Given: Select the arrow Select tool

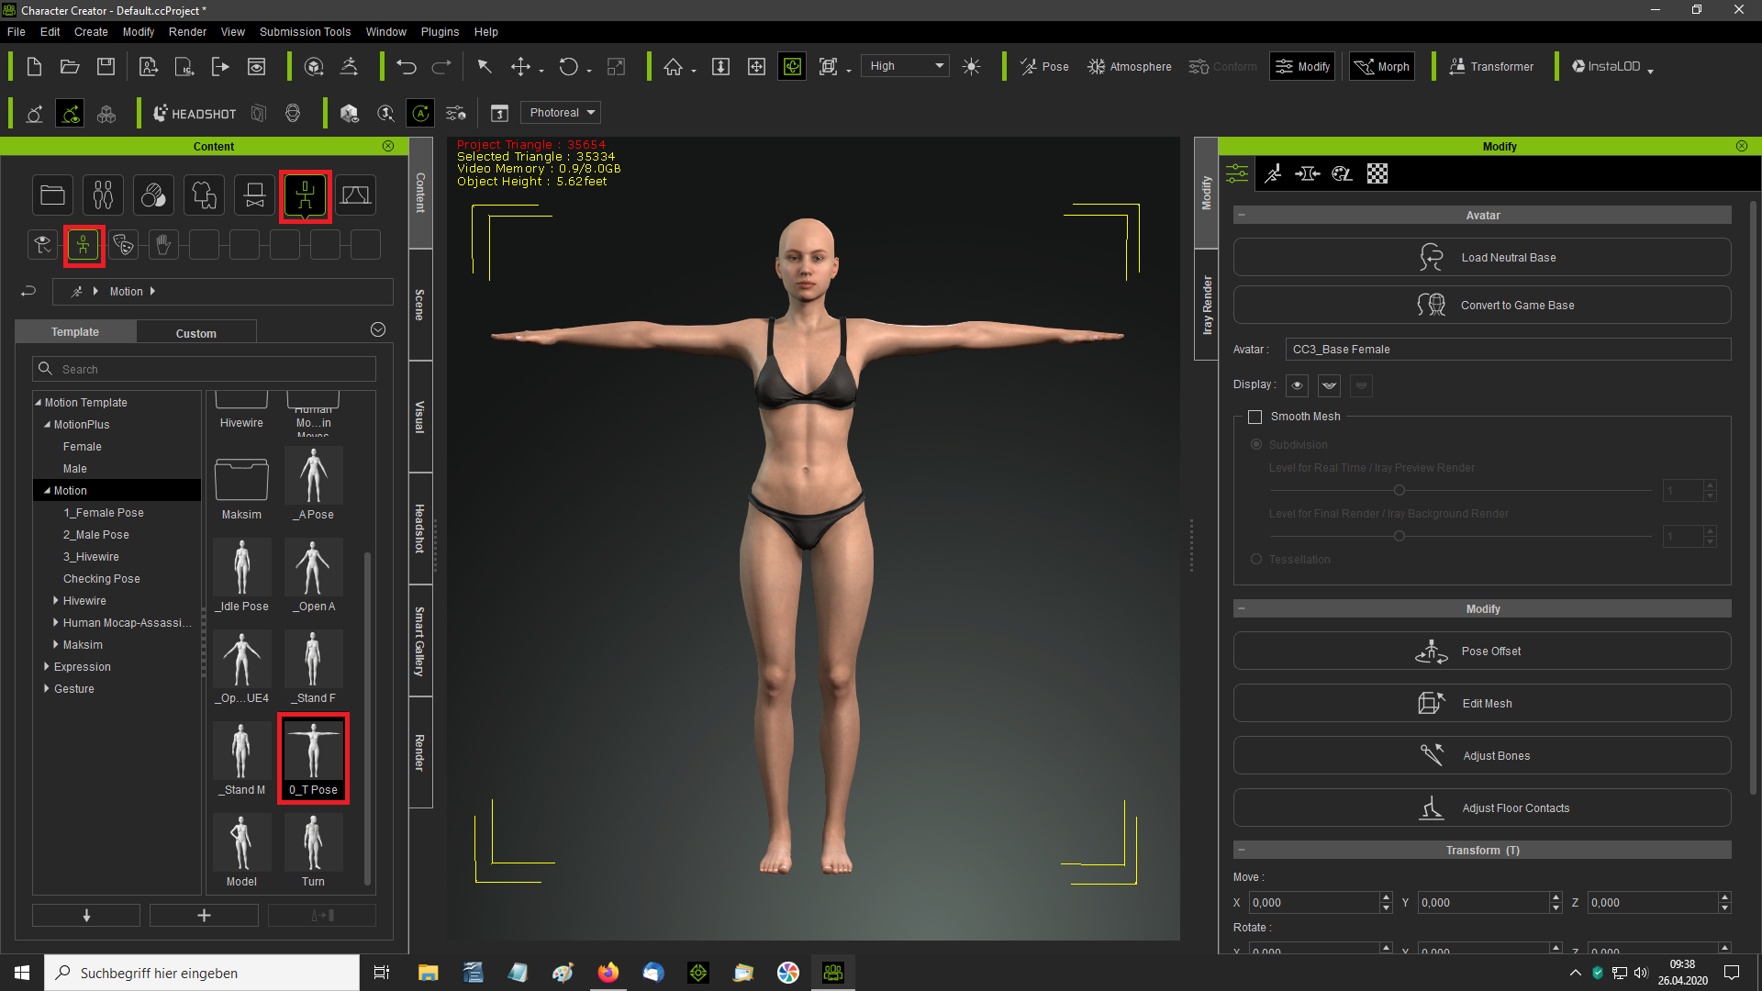Looking at the screenshot, I should (x=485, y=66).
